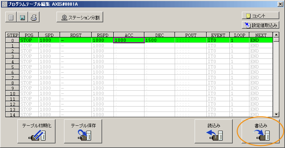Click the LOOP cell in step 0

pyautogui.click(x=239, y=40)
